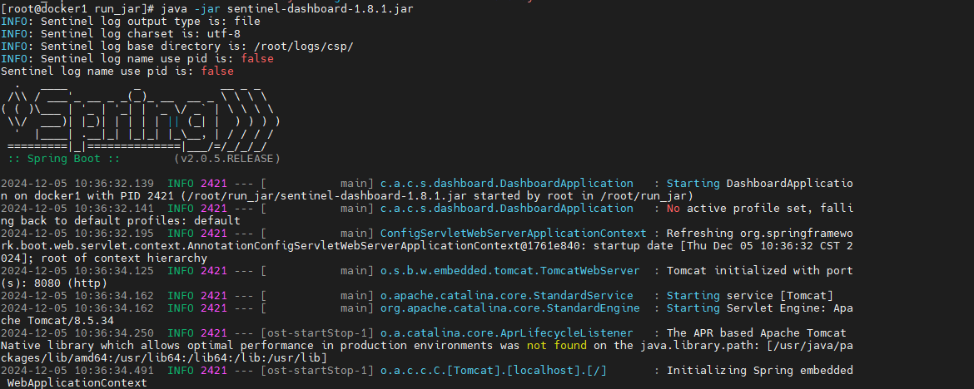
Task: Click 'o.apache.catalina.core.StandardService' logger name
Action: [x=506, y=295]
